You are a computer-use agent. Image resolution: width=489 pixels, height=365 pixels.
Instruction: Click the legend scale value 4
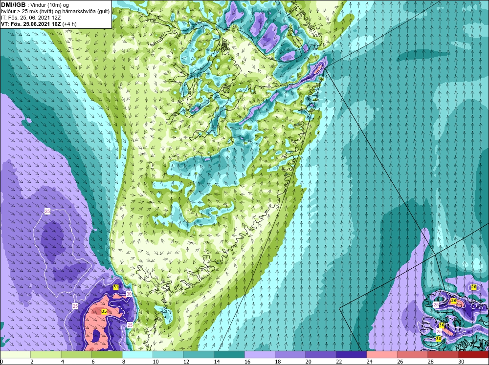coord(63,362)
